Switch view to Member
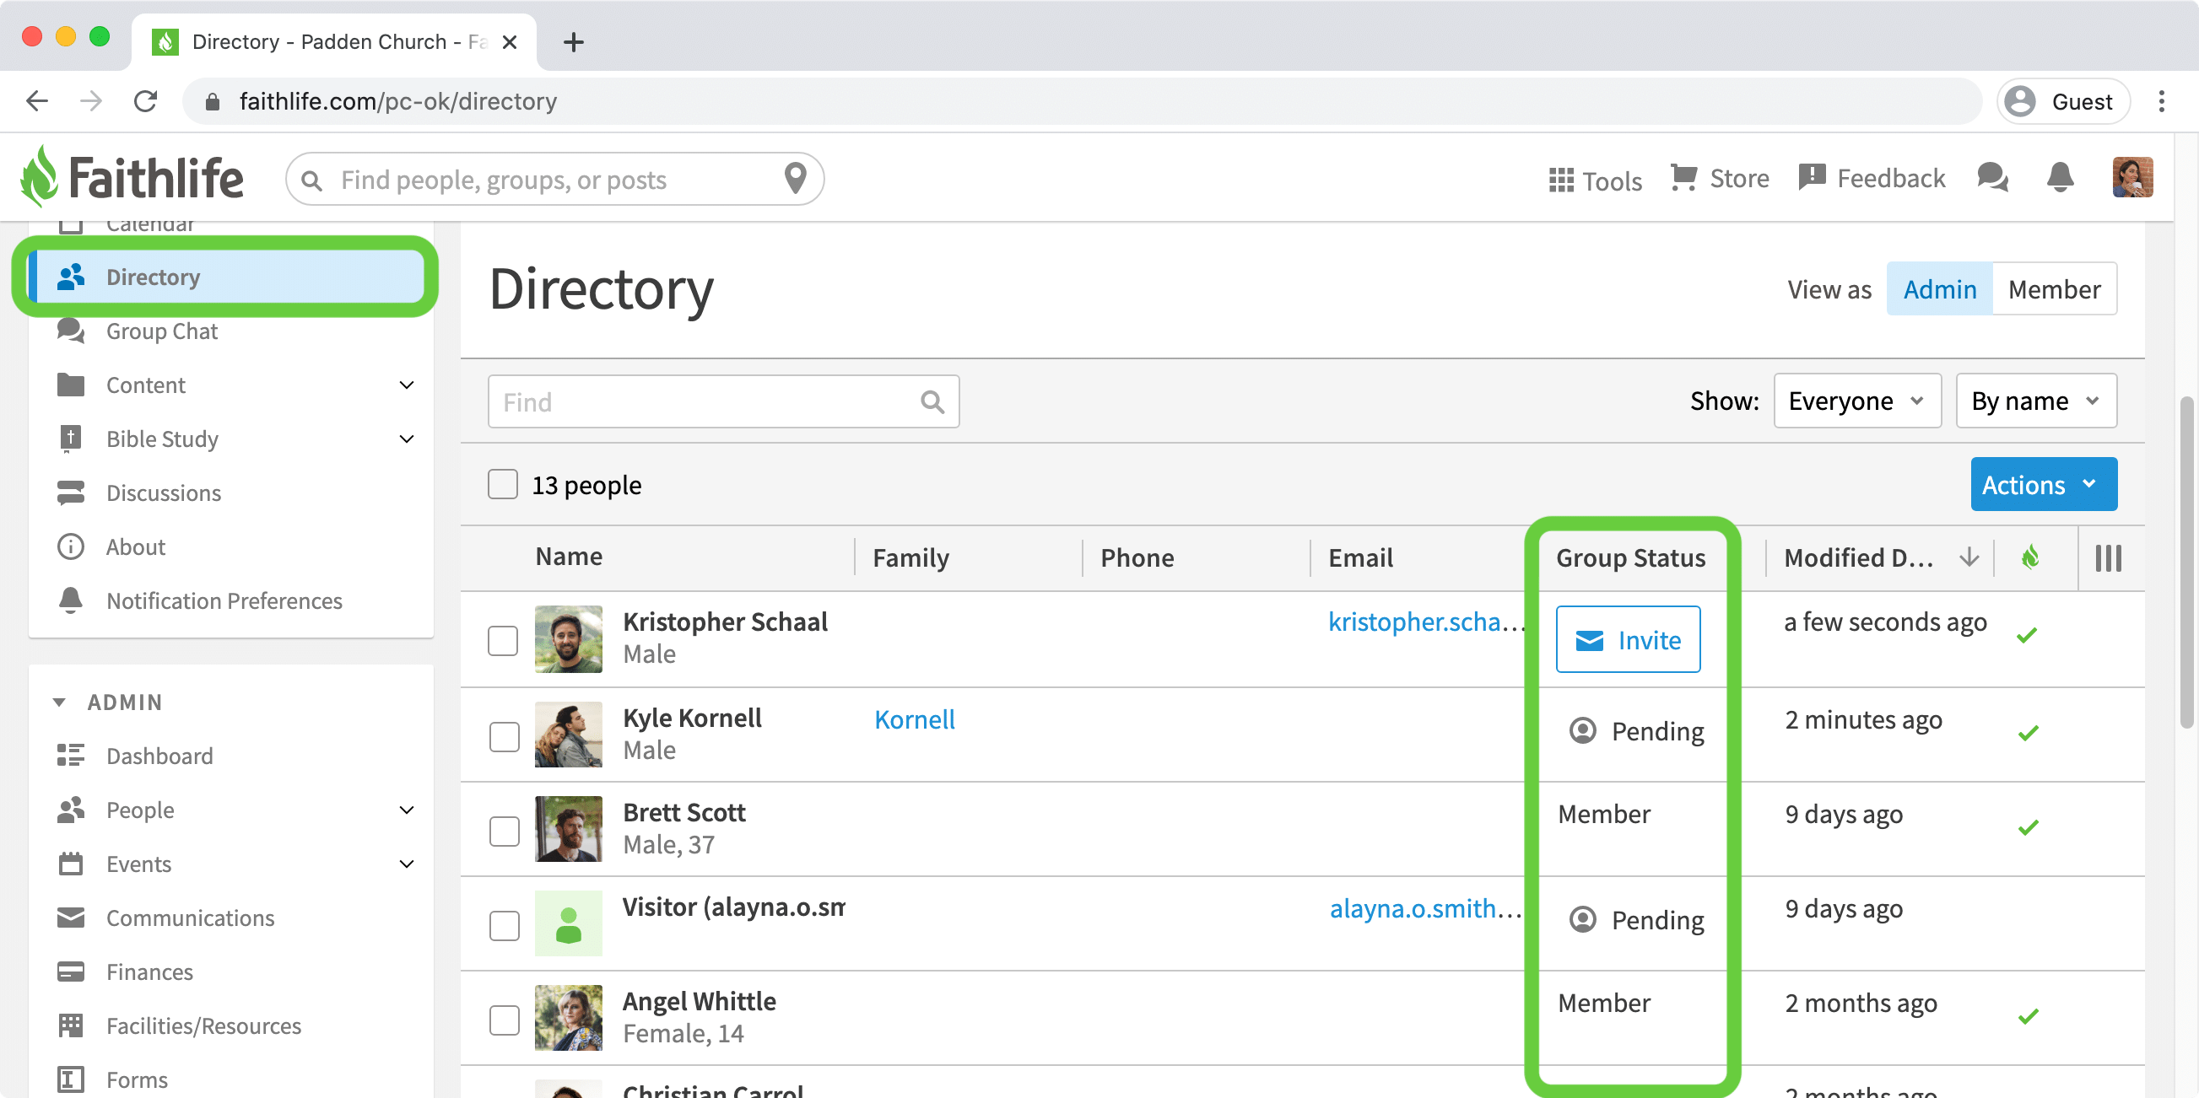2199x1098 pixels. (2054, 289)
